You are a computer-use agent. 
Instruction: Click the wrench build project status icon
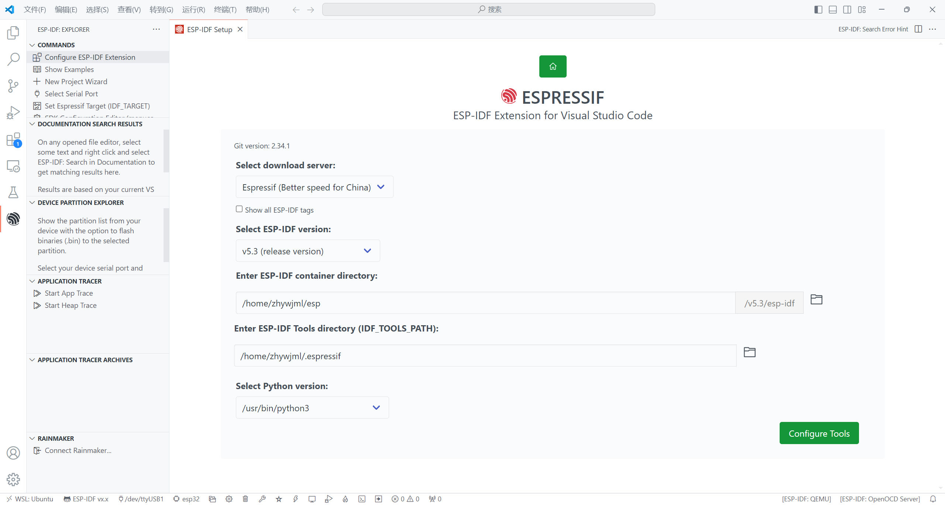point(262,499)
